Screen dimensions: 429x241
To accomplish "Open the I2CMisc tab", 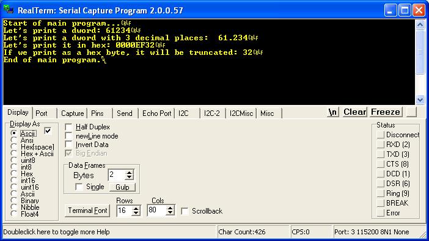I will click(241, 113).
